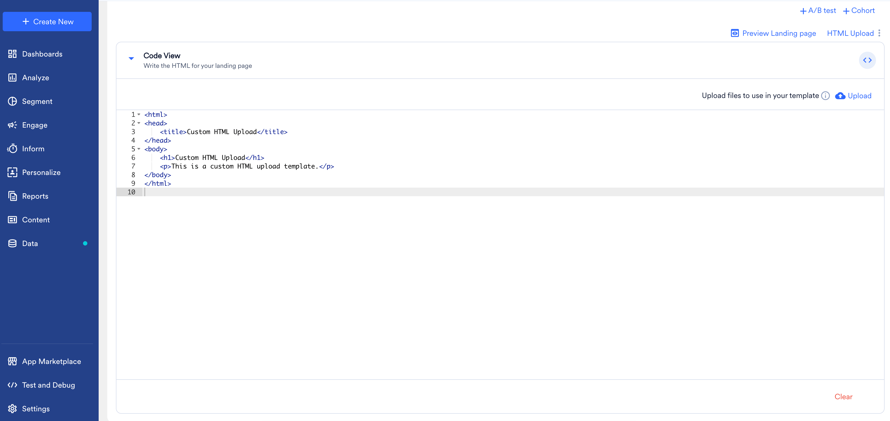Collapse the Code View section
The width and height of the screenshot is (890, 421).
point(131,58)
